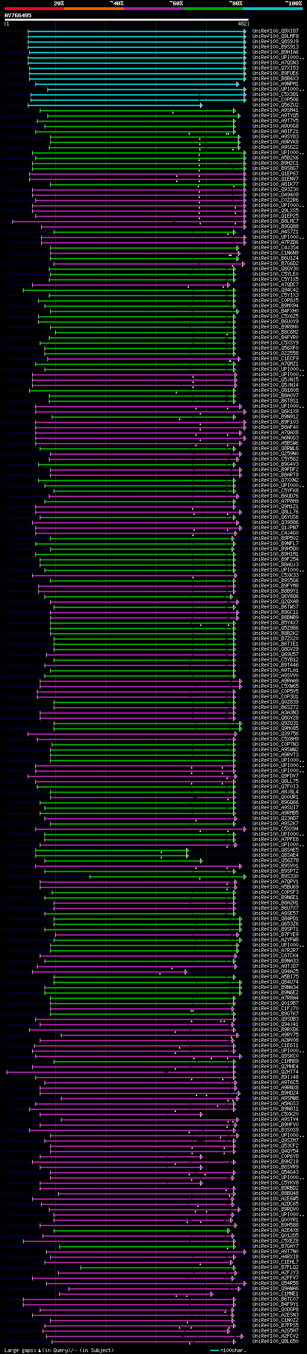307x1354 pixels.
Task: Select hit label UniRef100_B8B4X3
Action: [275, 78]
